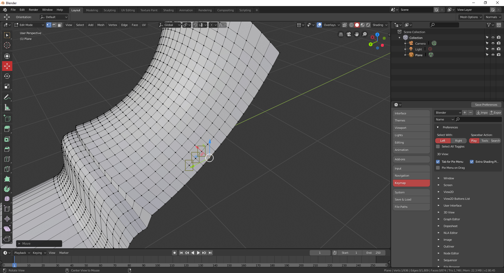Screen dimensions: 504x273
Task: Click the Export keymap button
Action: click(495, 112)
